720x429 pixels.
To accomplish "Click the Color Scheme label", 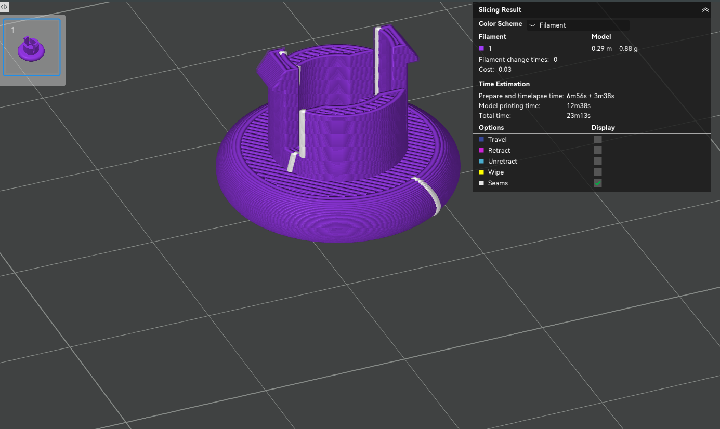I will pyautogui.click(x=500, y=24).
